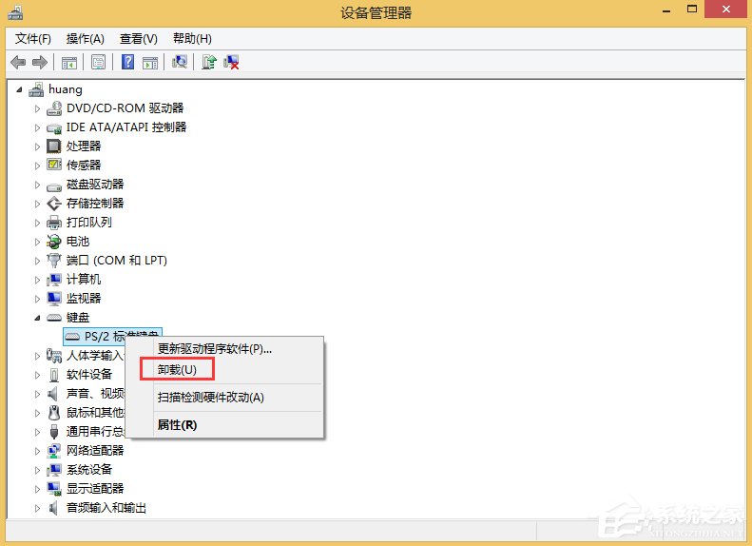Screen dimensions: 752x546
Task: Select the 传感器 tree item label
Action: coord(84,166)
